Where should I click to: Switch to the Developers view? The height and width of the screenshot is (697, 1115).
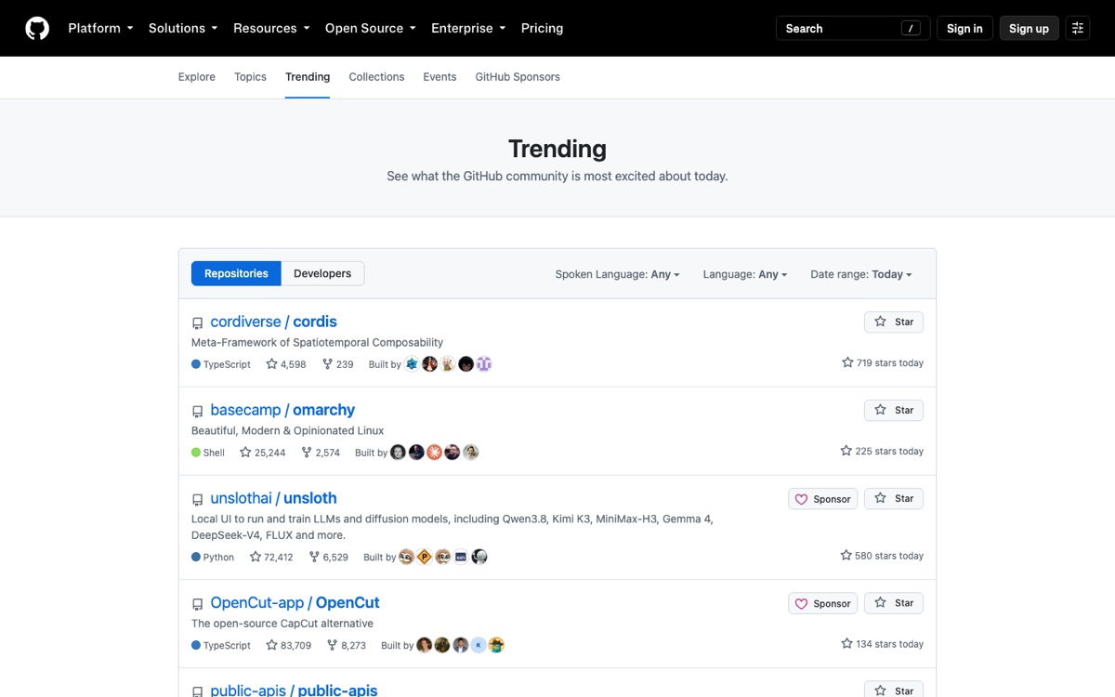(x=322, y=273)
